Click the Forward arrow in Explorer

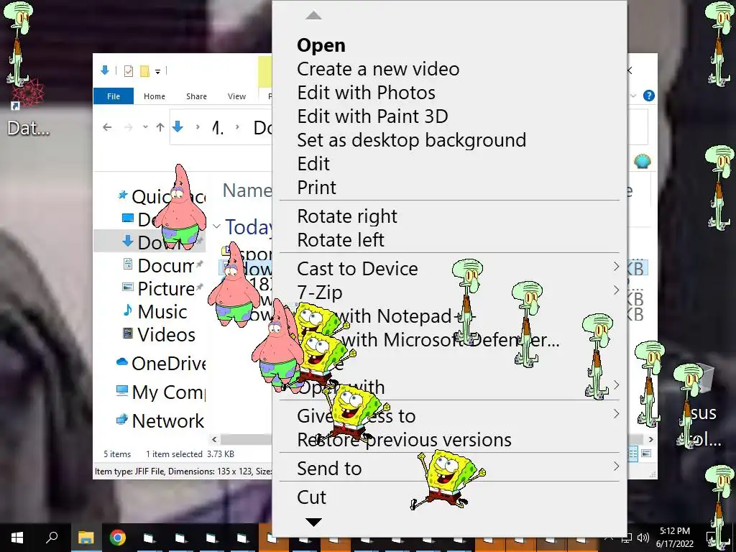pyautogui.click(x=128, y=127)
